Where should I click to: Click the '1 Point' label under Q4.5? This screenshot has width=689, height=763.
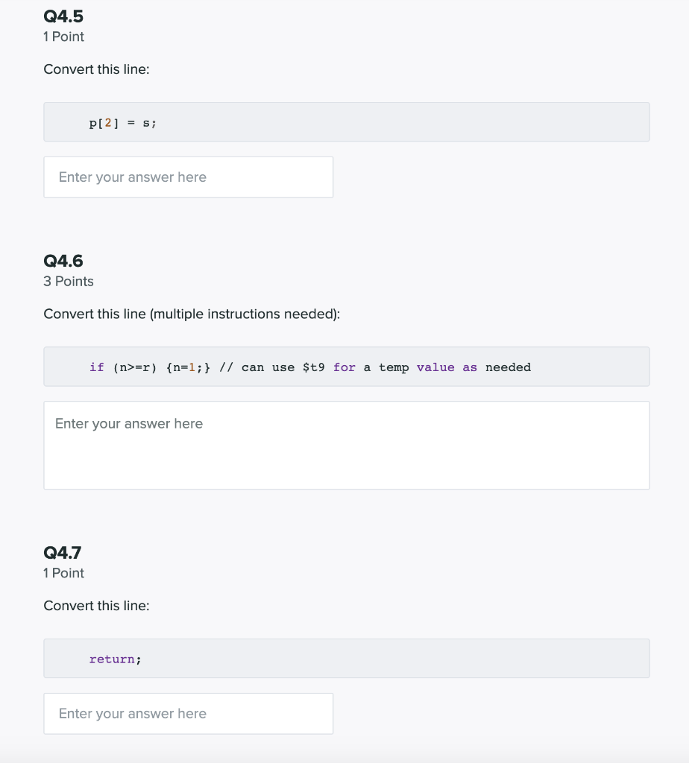[63, 37]
